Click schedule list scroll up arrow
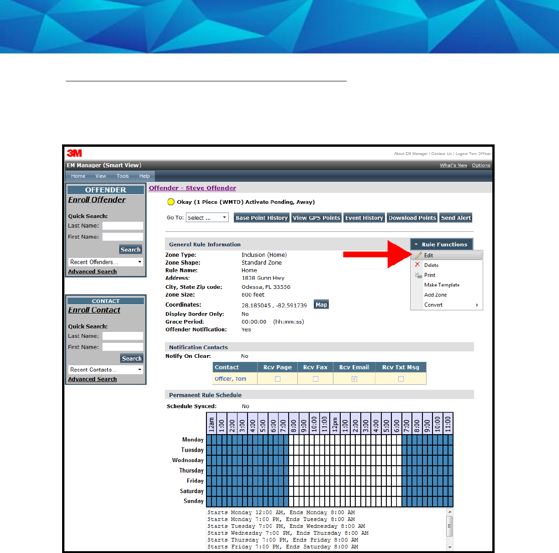Screen dimensions: 559x553 [450, 512]
